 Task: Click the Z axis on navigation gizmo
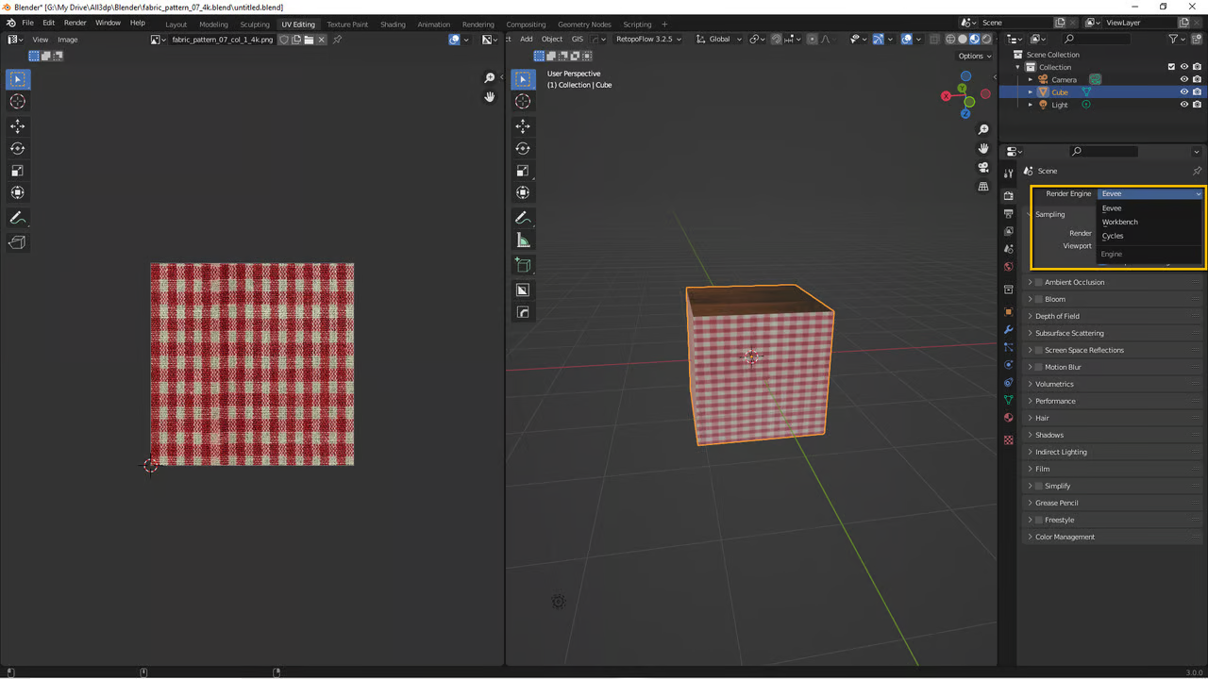tap(965, 113)
